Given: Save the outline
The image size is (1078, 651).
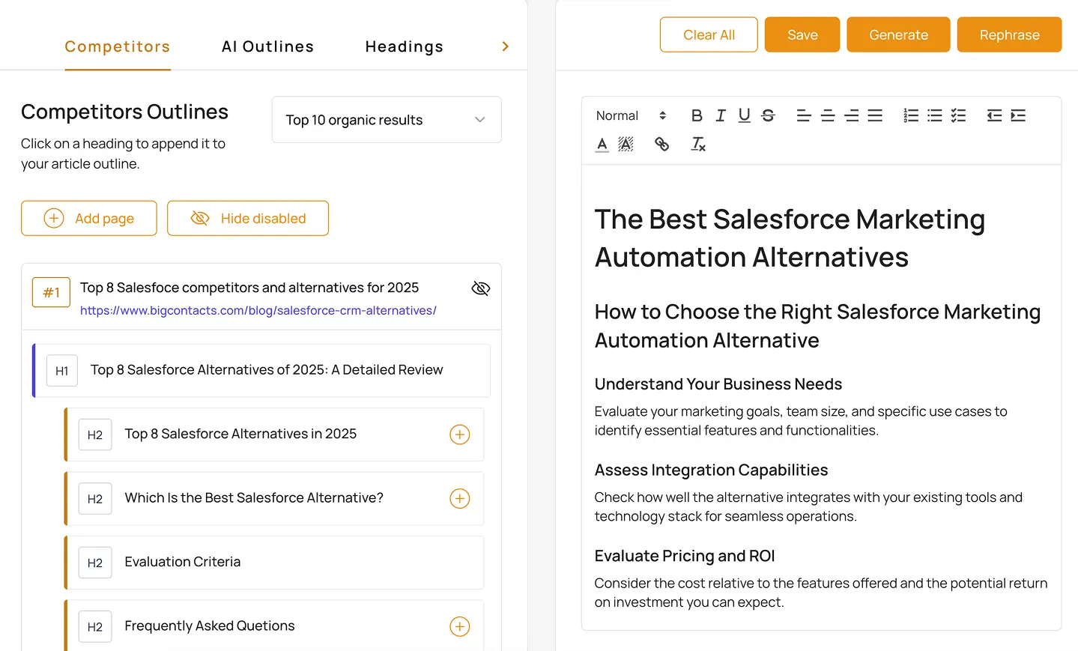Looking at the screenshot, I should (x=802, y=34).
